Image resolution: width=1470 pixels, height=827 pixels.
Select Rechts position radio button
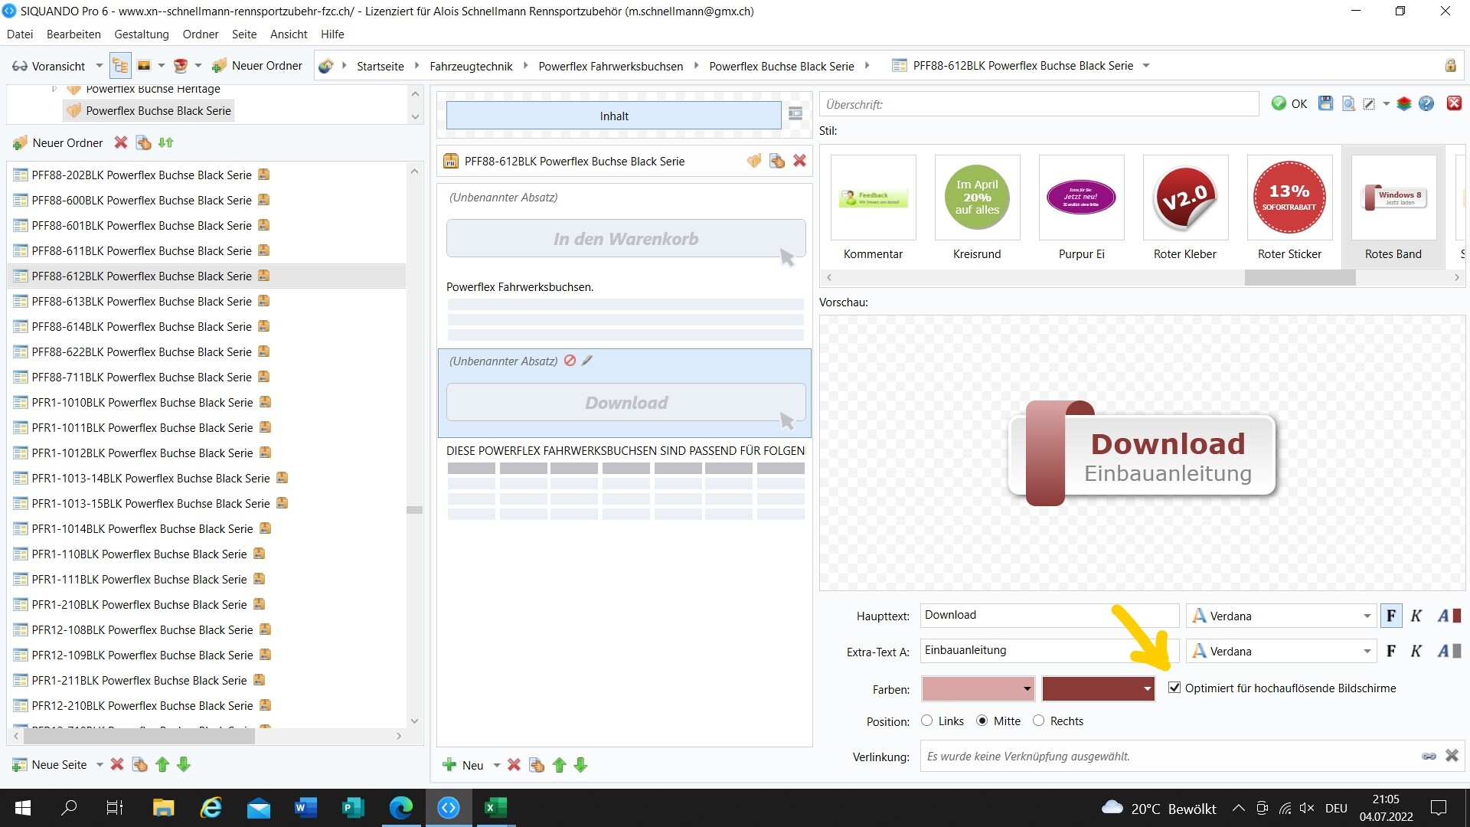pyautogui.click(x=1038, y=721)
